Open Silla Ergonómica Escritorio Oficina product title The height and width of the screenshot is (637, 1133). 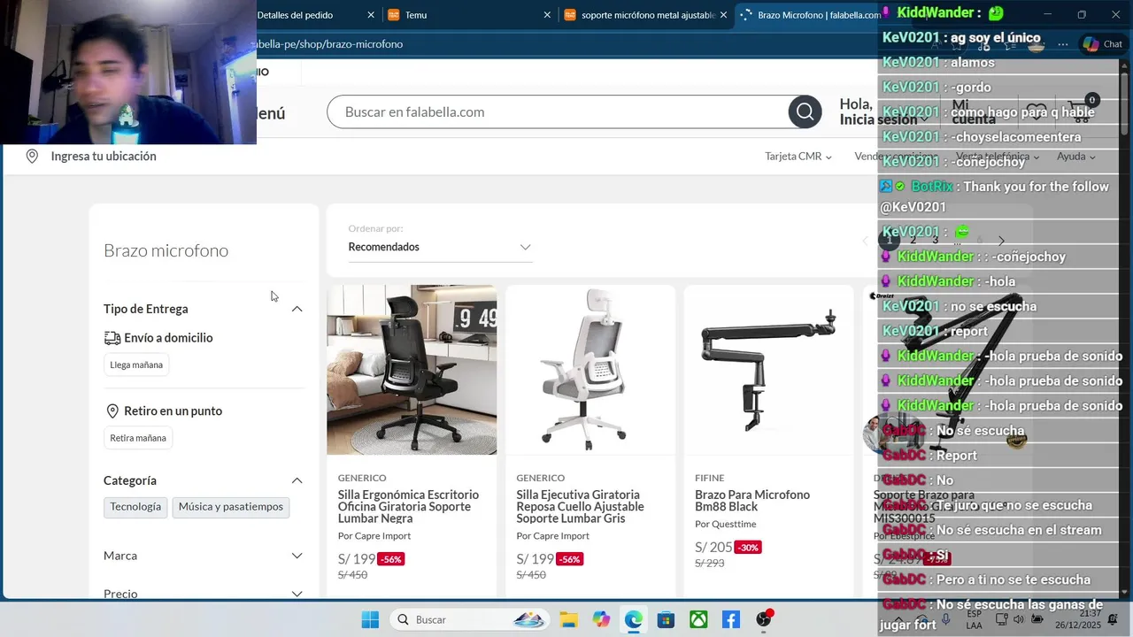click(408, 507)
